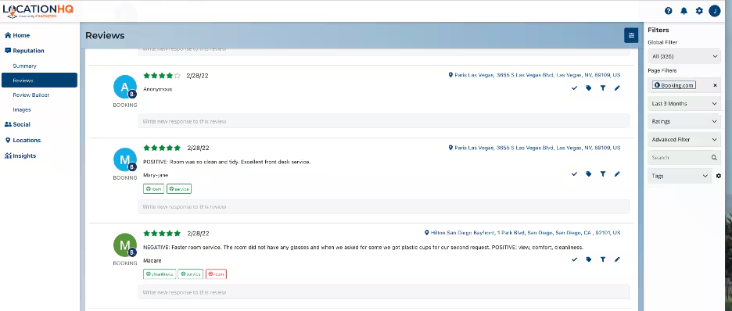Click funnel icon on Mary-jane review

point(603,174)
